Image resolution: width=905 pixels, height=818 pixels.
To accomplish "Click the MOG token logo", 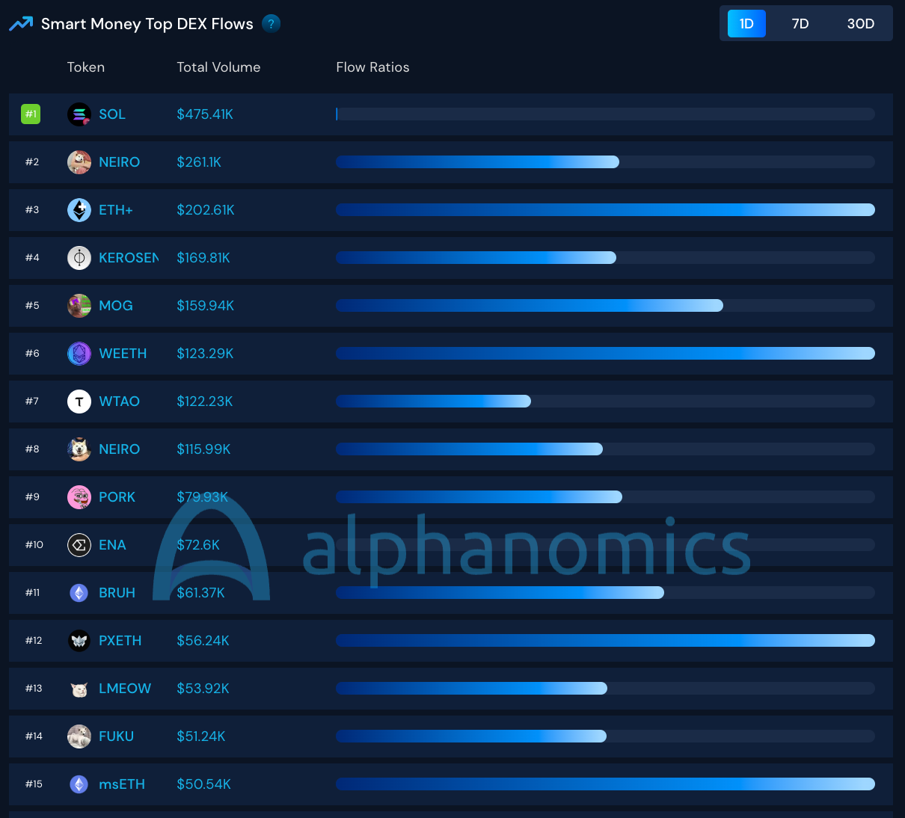I will [x=79, y=306].
